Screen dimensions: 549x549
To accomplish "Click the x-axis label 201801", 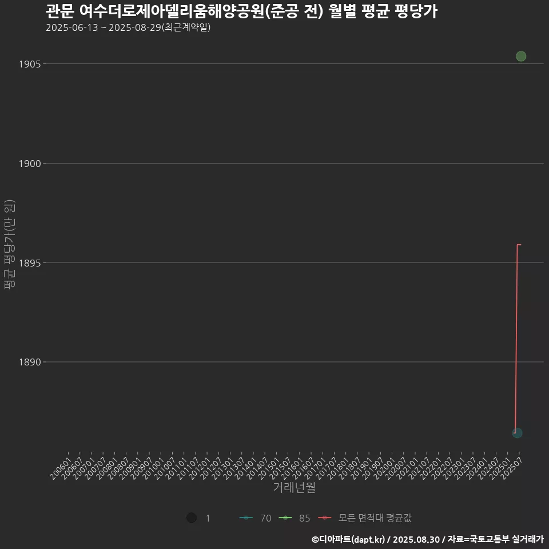I will point(338,468).
